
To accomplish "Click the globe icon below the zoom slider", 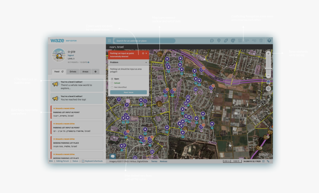I will [268, 82].
